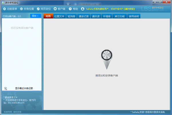Click 显示最近30条记录 records option
Viewport: 172px width, 115px height.
coord(24,88)
